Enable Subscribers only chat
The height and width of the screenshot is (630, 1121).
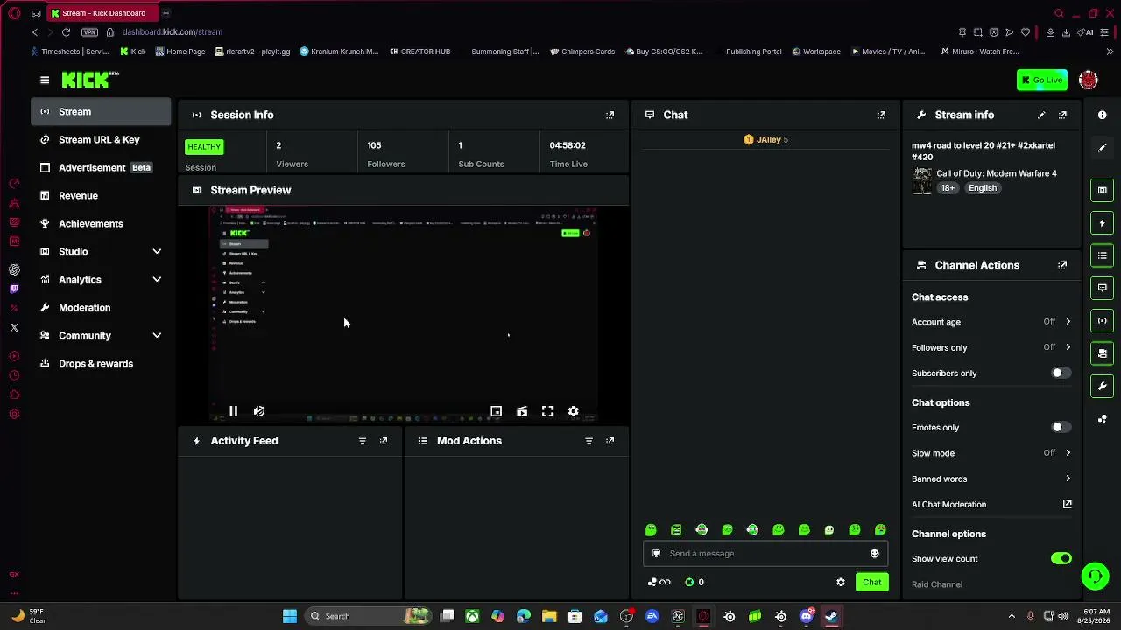click(1061, 373)
